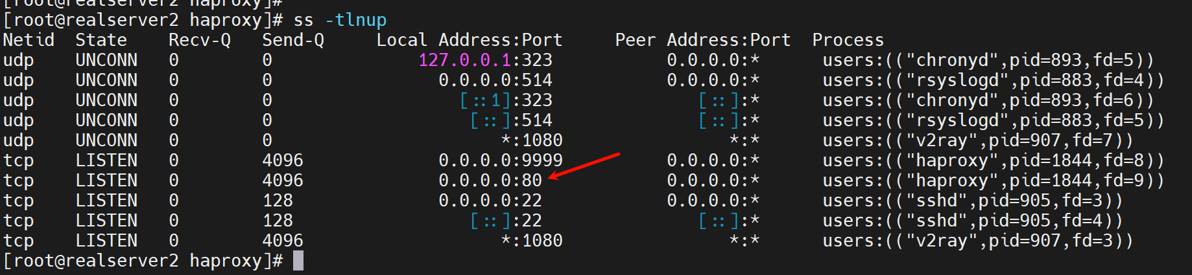Select the State column header
The width and height of the screenshot is (1192, 275).
[101, 40]
